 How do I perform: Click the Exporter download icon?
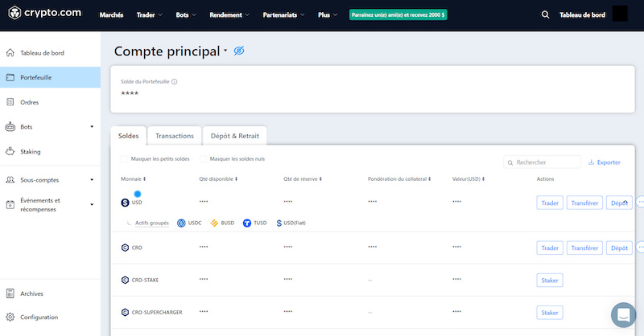pyautogui.click(x=591, y=162)
